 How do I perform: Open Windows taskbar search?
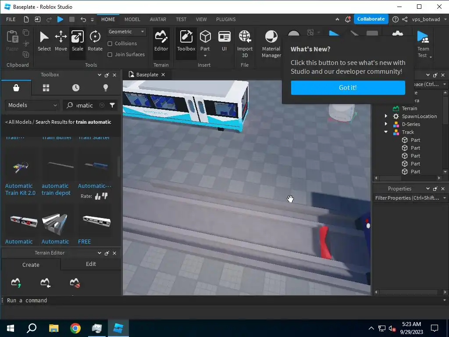pos(32,328)
